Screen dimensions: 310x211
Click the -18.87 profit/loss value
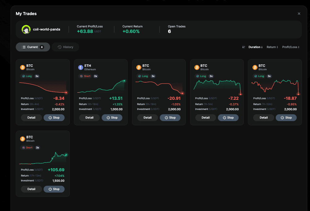[290, 98]
